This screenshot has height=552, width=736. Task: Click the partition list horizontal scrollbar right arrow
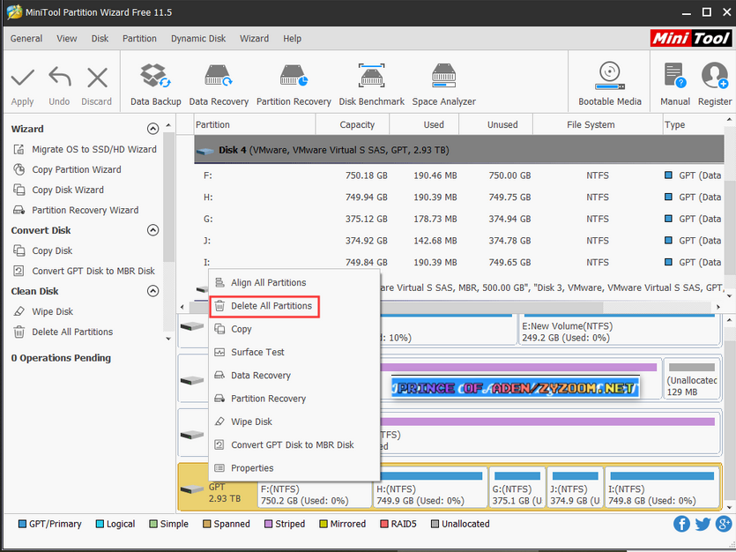pos(717,307)
